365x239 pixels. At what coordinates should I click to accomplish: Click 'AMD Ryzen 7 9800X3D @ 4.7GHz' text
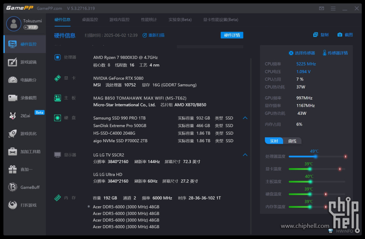pyautogui.click(x=126, y=57)
